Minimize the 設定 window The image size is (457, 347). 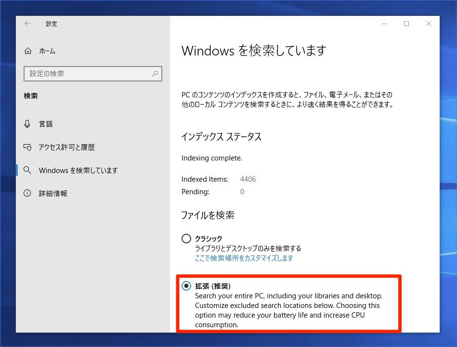[x=384, y=24]
